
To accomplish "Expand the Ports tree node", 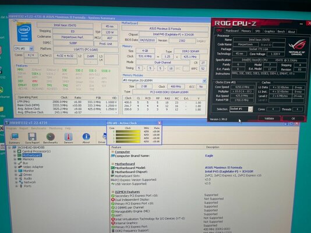I will click(x=16, y=186).
